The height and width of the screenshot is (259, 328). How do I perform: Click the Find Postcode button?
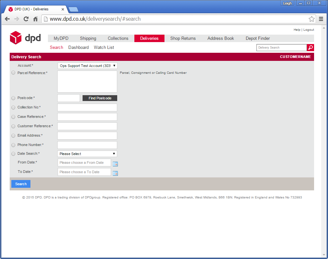pyautogui.click(x=100, y=98)
